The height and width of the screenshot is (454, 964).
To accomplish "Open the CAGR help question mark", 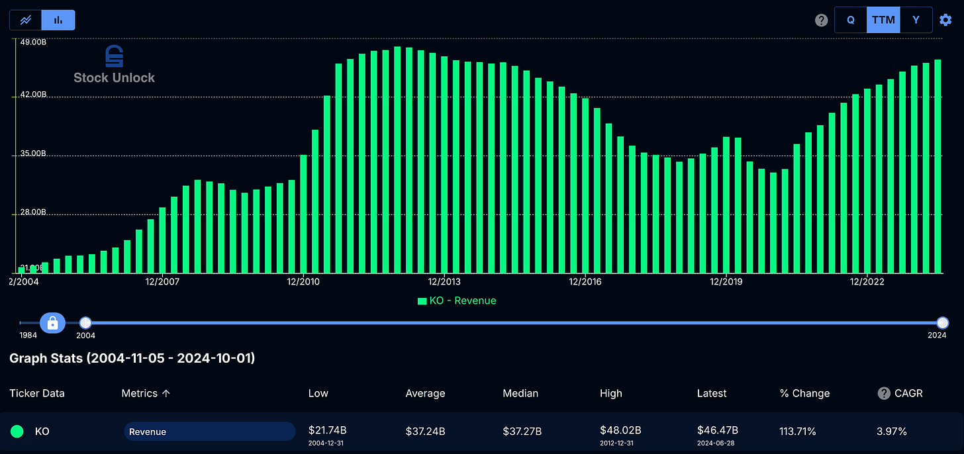I will (x=884, y=393).
